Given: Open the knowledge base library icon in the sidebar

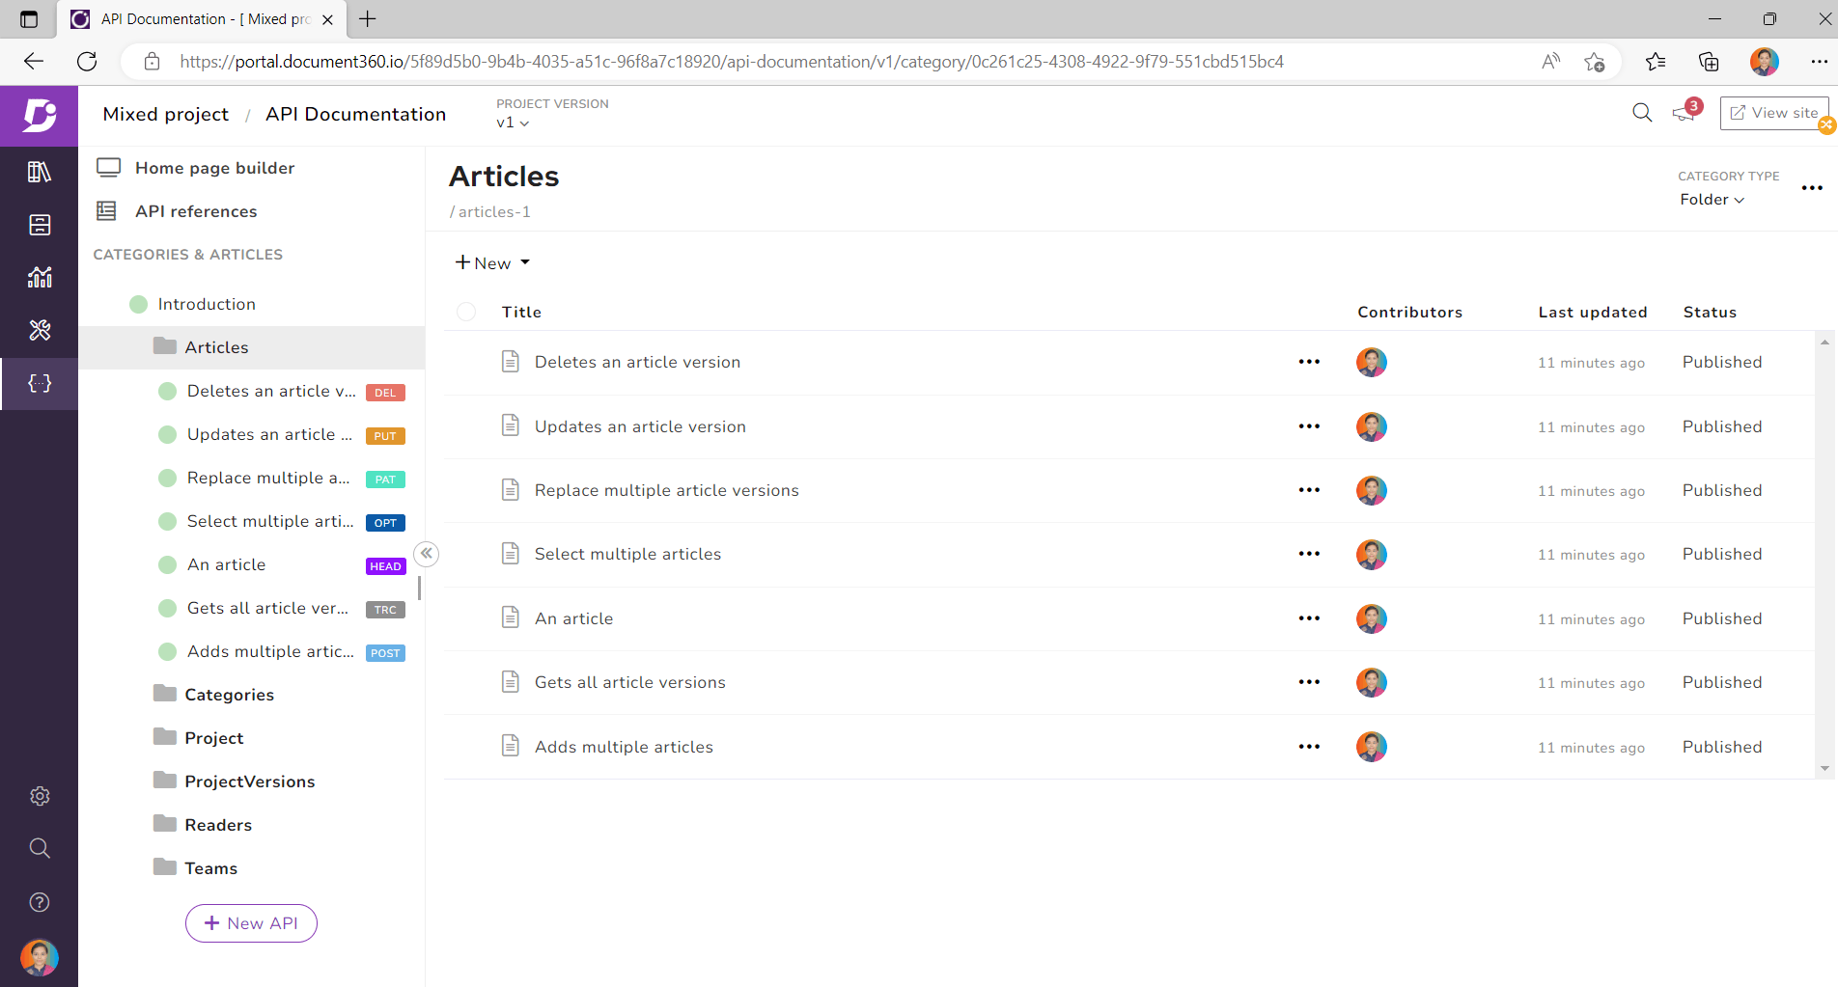Looking at the screenshot, I should click(40, 172).
